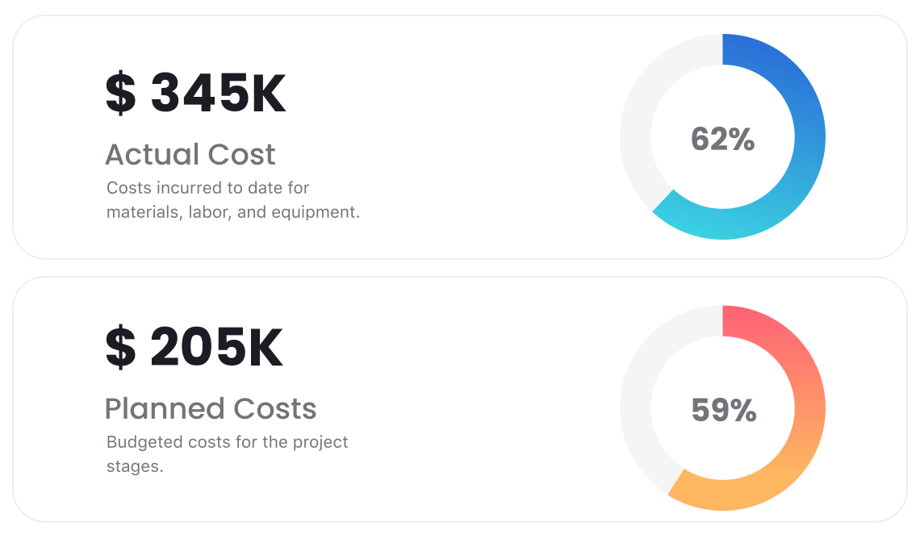Select the Planned Costs heading
The image size is (920, 535).
coord(211,408)
